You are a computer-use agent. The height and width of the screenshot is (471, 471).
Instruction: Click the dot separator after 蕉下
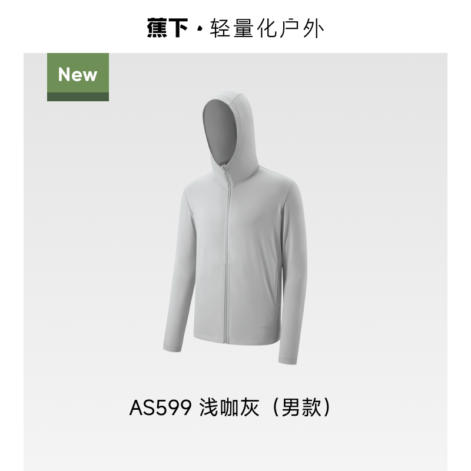200,29
